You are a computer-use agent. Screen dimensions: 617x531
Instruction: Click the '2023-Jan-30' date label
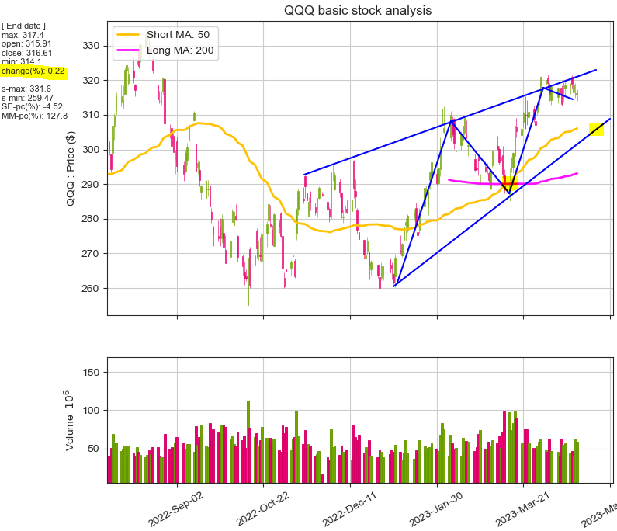[436, 509]
